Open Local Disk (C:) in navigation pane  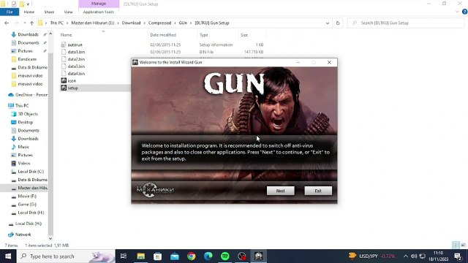click(x=31, y=172)
